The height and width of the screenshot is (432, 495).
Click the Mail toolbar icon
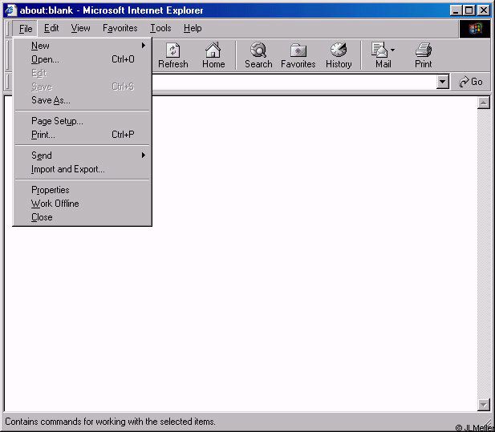[380, 50]
